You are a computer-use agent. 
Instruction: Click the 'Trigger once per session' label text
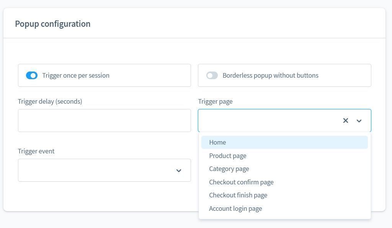coord(76,75)
